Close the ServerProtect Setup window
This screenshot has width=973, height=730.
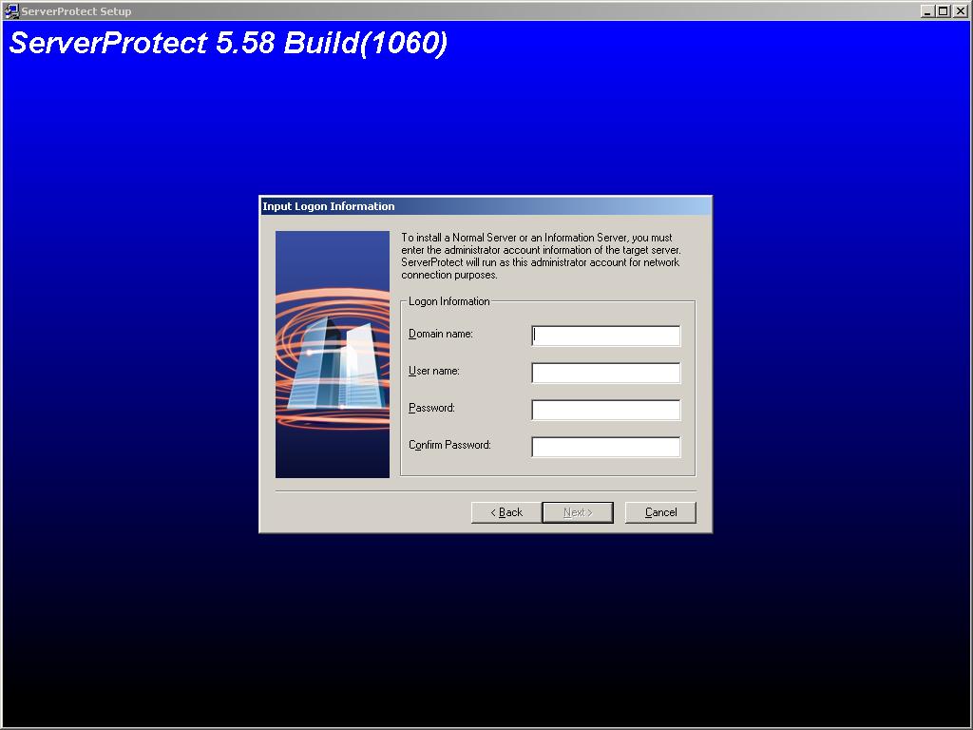tap(958, 10)
